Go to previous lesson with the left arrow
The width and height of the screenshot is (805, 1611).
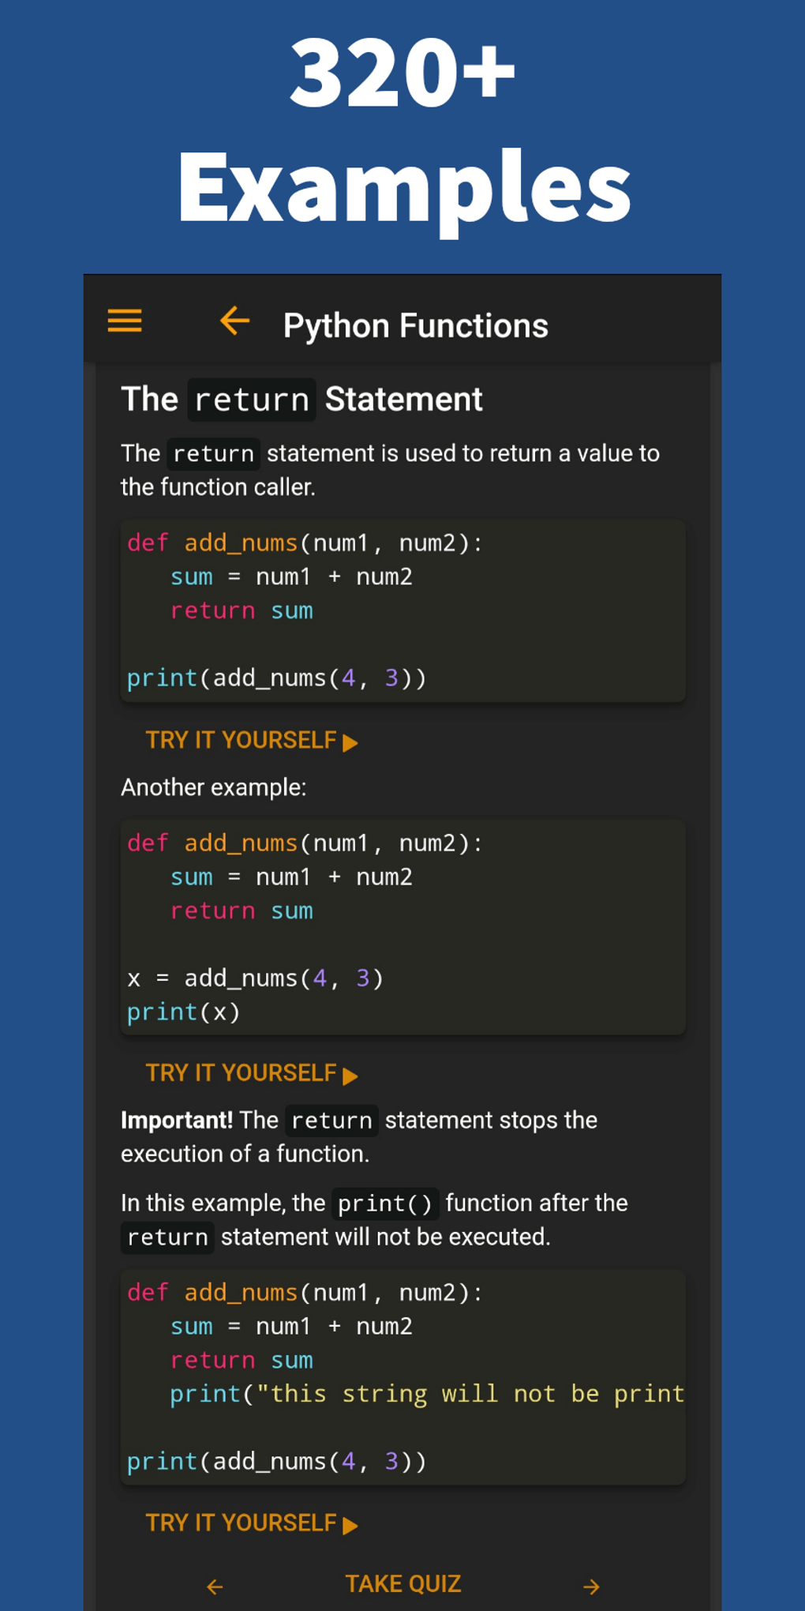[x=215, y=1586]
